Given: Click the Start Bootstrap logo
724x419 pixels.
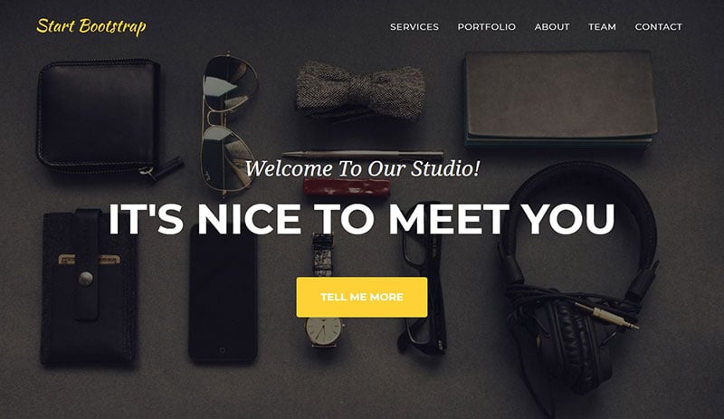Looking at the screenshot, I should (91, 26).
